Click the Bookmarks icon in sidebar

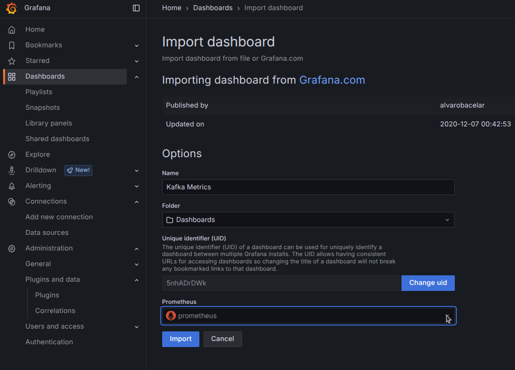[x=12, y=45]
